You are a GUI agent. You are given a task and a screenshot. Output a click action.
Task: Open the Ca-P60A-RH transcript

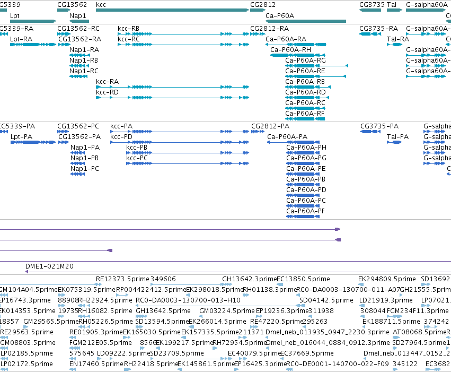(x=298, y=55)
